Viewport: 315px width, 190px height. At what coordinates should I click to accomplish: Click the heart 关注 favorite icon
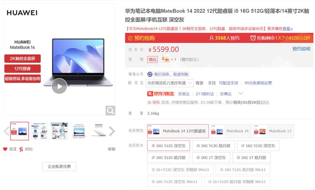point(5,149)
